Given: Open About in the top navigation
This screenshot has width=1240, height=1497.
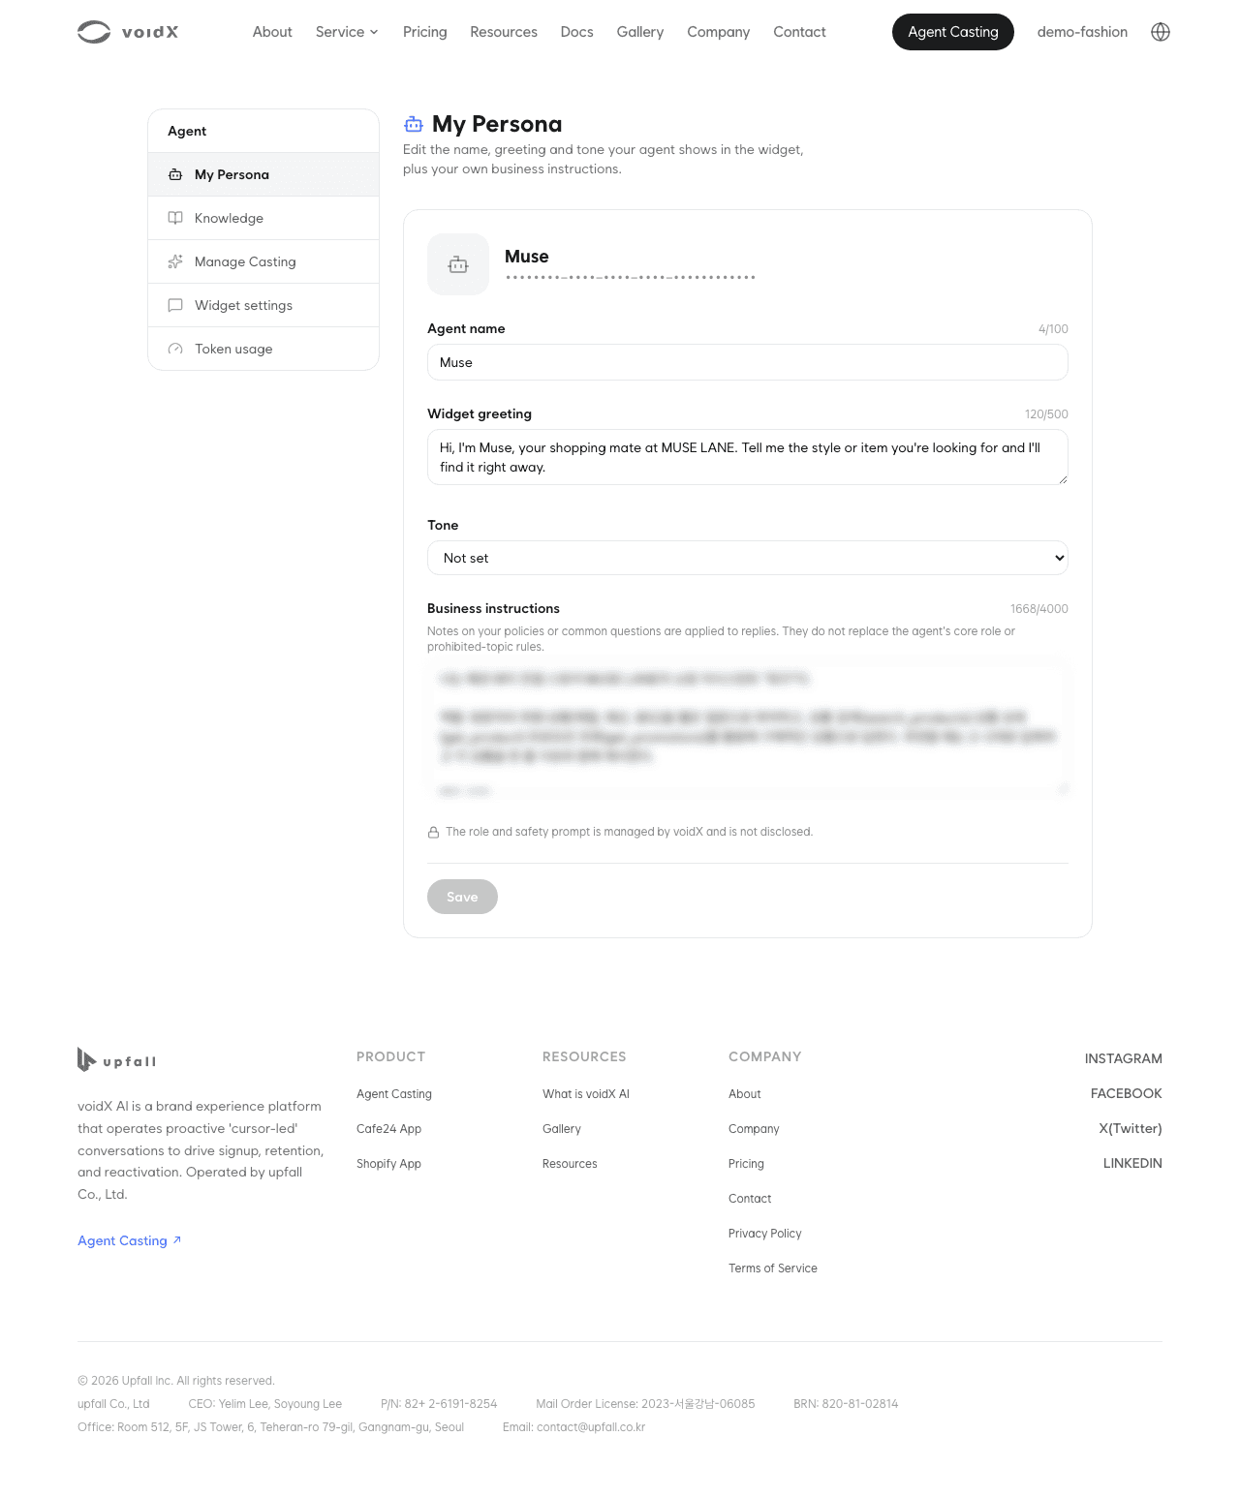Looking at the screenshot, I should 272,32.
